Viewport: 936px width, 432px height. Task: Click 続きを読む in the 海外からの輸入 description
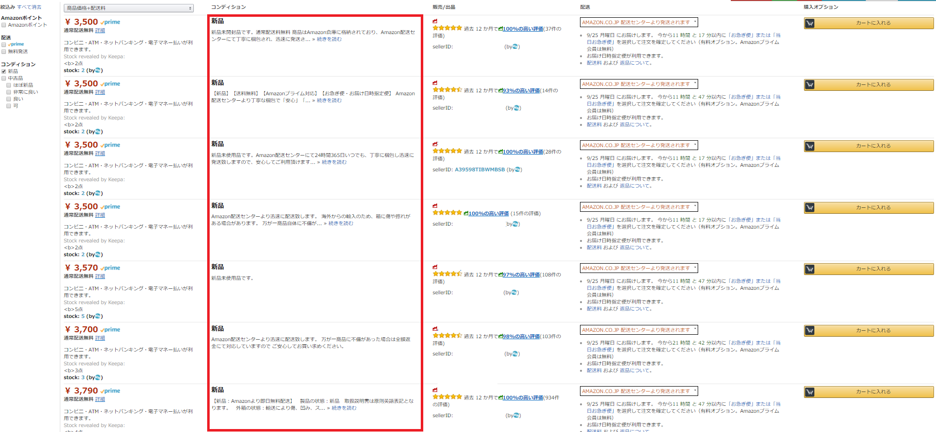(x=341, y=223)
